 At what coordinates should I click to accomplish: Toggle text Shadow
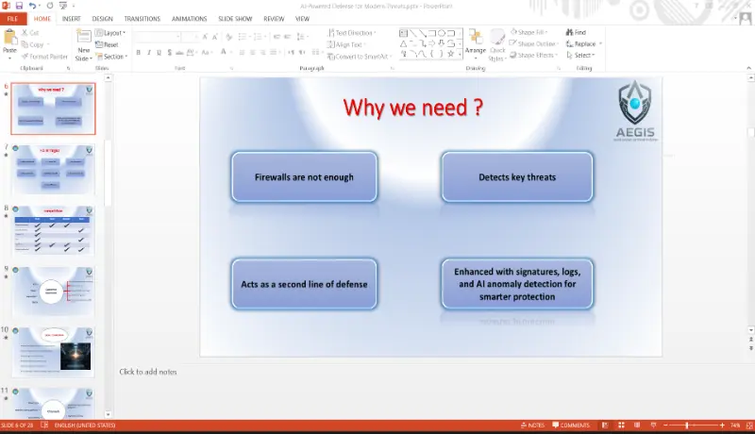tap(170, 52)
